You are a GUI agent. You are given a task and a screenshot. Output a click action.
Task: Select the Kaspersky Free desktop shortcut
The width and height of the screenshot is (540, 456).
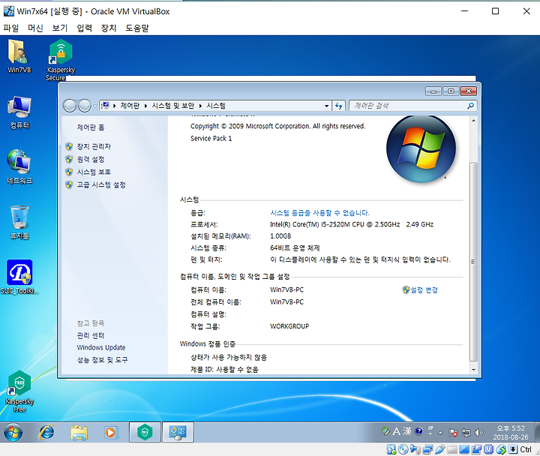coord(19,391)
